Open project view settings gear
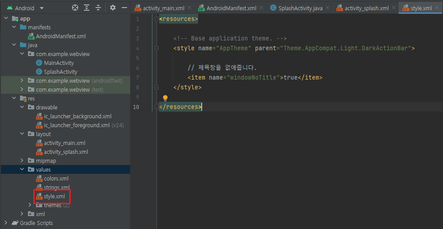Image resolution: width=443 pixels, height=229 pixels. [113, 8]
